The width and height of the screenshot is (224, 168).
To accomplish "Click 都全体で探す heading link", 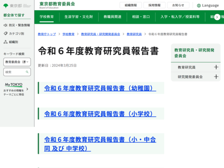I will click(14, 15).
